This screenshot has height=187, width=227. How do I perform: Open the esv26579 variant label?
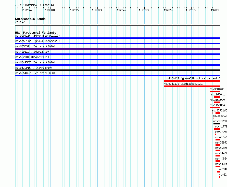221,137
